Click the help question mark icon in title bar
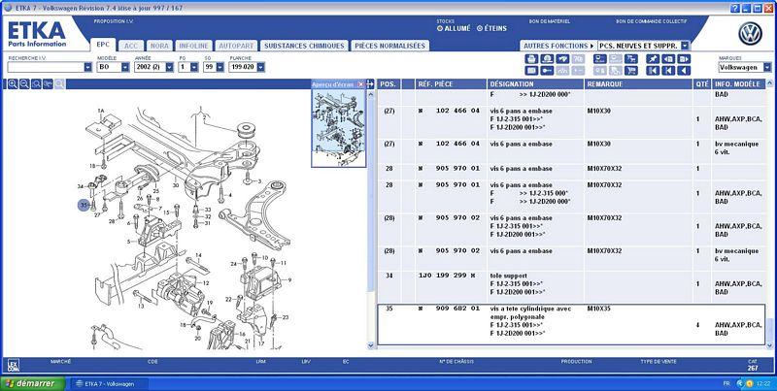The image size is (777, 391). (x=735, y=8)
